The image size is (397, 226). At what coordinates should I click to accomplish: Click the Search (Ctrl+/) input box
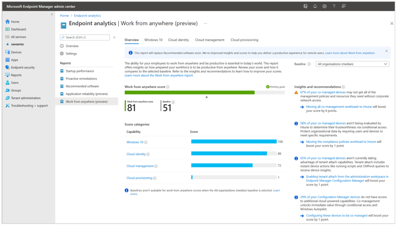85,37
